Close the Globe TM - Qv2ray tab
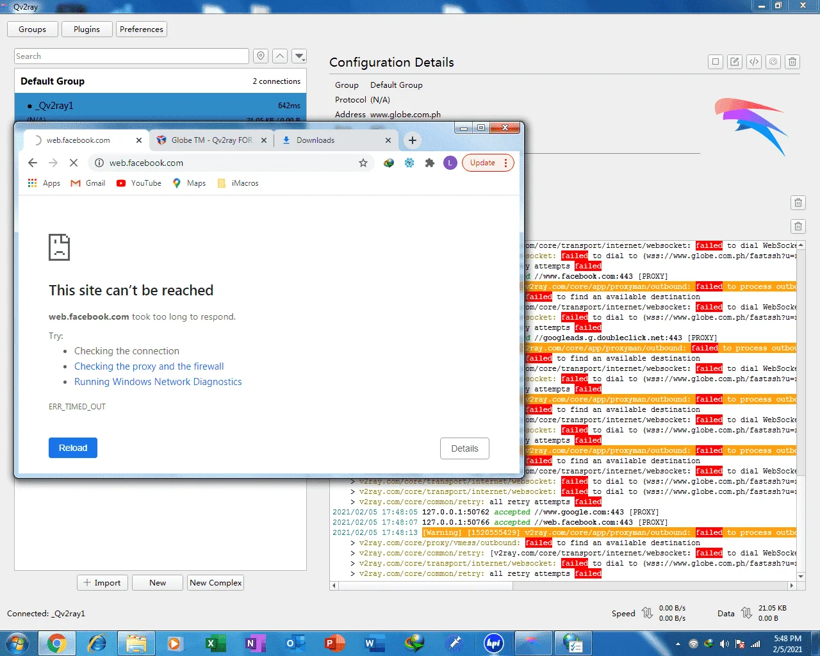 (x=263, y=140)
